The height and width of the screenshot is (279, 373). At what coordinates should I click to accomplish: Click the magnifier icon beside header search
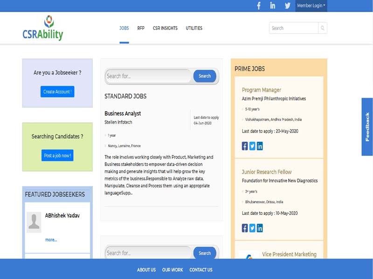click(x=322, y=28)
